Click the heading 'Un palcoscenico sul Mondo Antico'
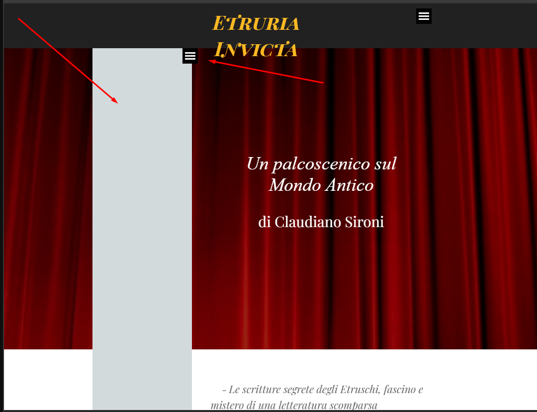Viewport: 537px width, 412px height. 321,174
